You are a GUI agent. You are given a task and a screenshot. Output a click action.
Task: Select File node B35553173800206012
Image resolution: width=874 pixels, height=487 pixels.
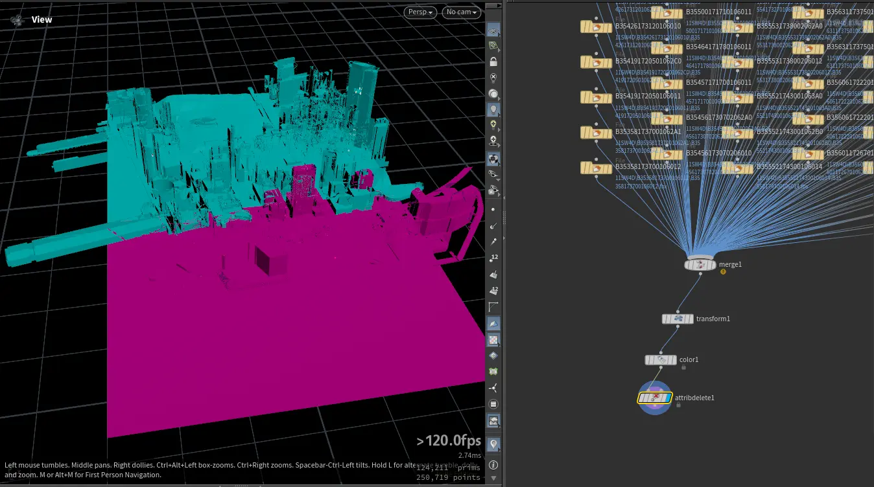(738, 62)
